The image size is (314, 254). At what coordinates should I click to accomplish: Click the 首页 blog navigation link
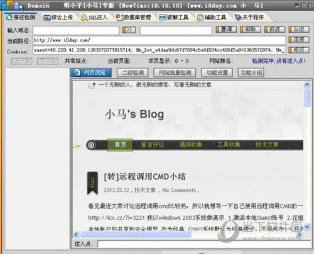[x=120, y=145]
